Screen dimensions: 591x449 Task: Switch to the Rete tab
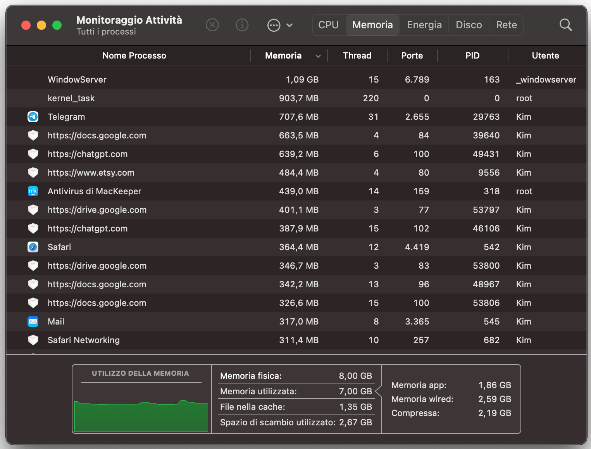(x=506, y=24)
